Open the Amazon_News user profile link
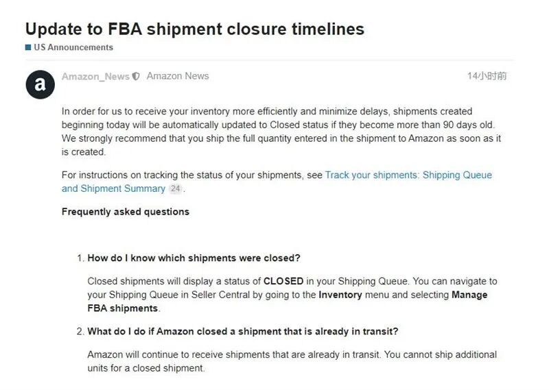549x390 pixels. click(x=95, y=77)
